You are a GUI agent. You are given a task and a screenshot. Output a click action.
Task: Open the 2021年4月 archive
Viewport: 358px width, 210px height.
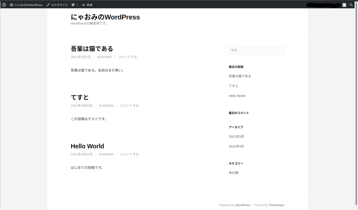(x=236, y=147)
